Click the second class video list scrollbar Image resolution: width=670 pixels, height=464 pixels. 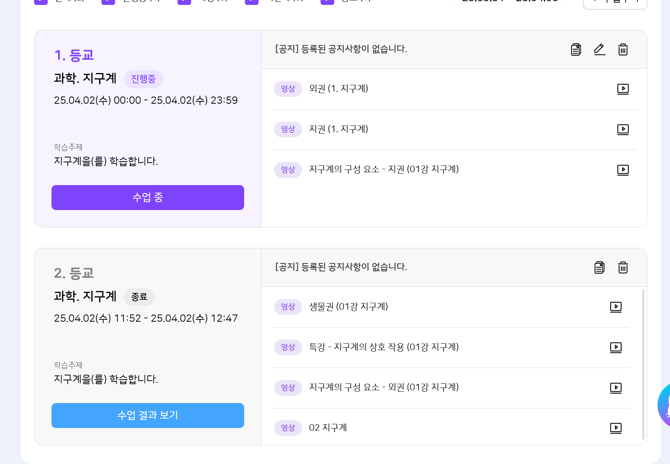pos(643,363)
